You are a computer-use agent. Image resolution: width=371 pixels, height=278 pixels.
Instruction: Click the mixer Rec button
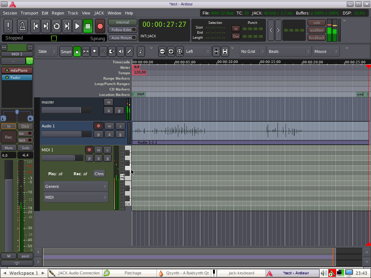click(x=9, y=137)
